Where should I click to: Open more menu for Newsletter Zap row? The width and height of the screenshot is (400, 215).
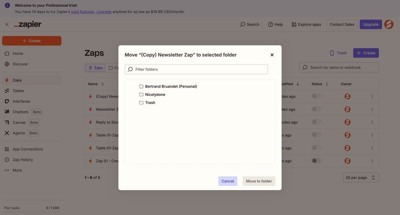click(x=372, y=109)
